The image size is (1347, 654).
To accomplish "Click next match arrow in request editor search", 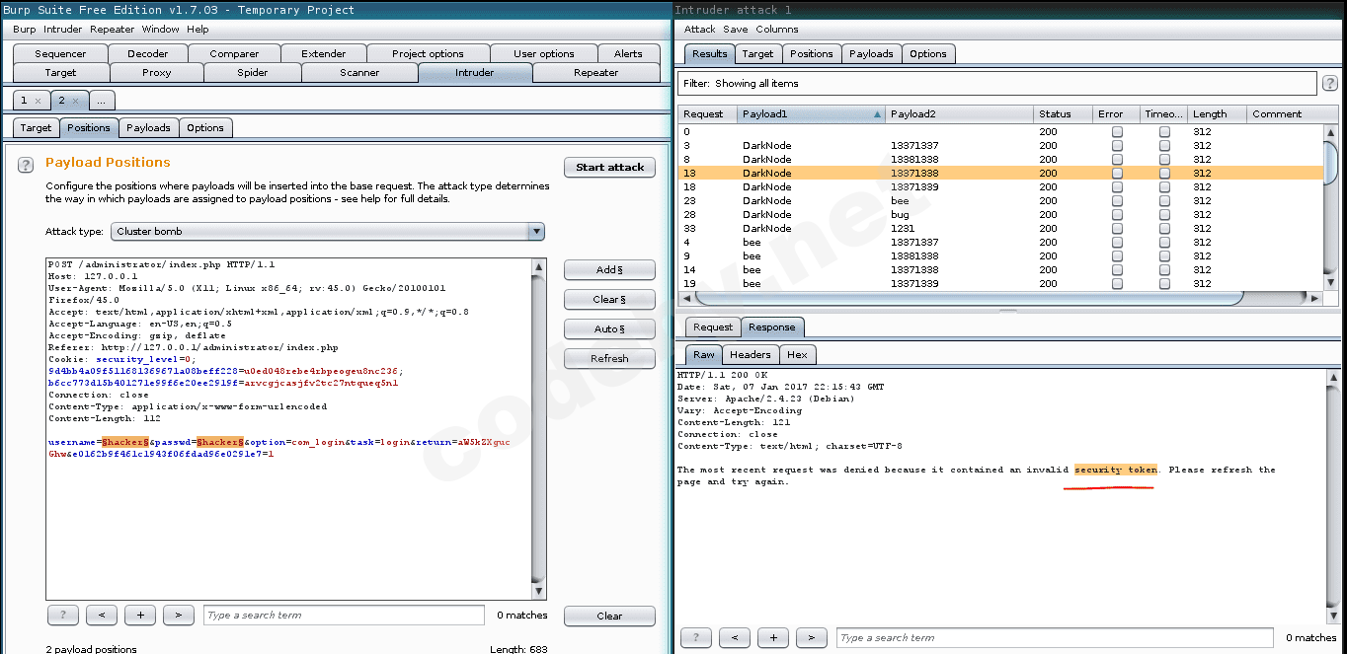I will pos(178,616).
